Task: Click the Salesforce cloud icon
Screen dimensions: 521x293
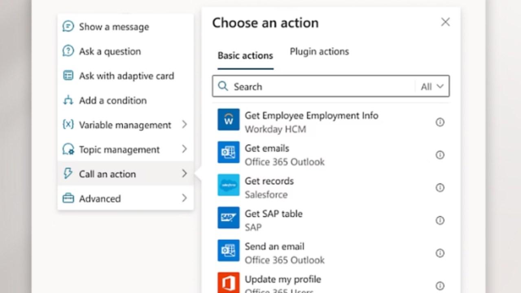Action: click(228, 185)
